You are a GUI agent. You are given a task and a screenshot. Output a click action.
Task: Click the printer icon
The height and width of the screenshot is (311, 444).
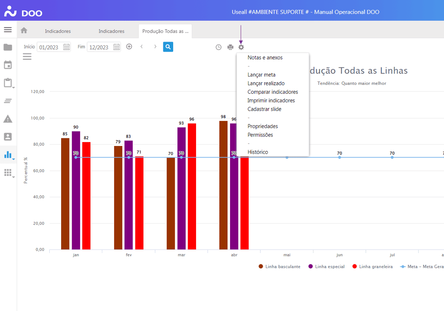click(x=230, y=47)
